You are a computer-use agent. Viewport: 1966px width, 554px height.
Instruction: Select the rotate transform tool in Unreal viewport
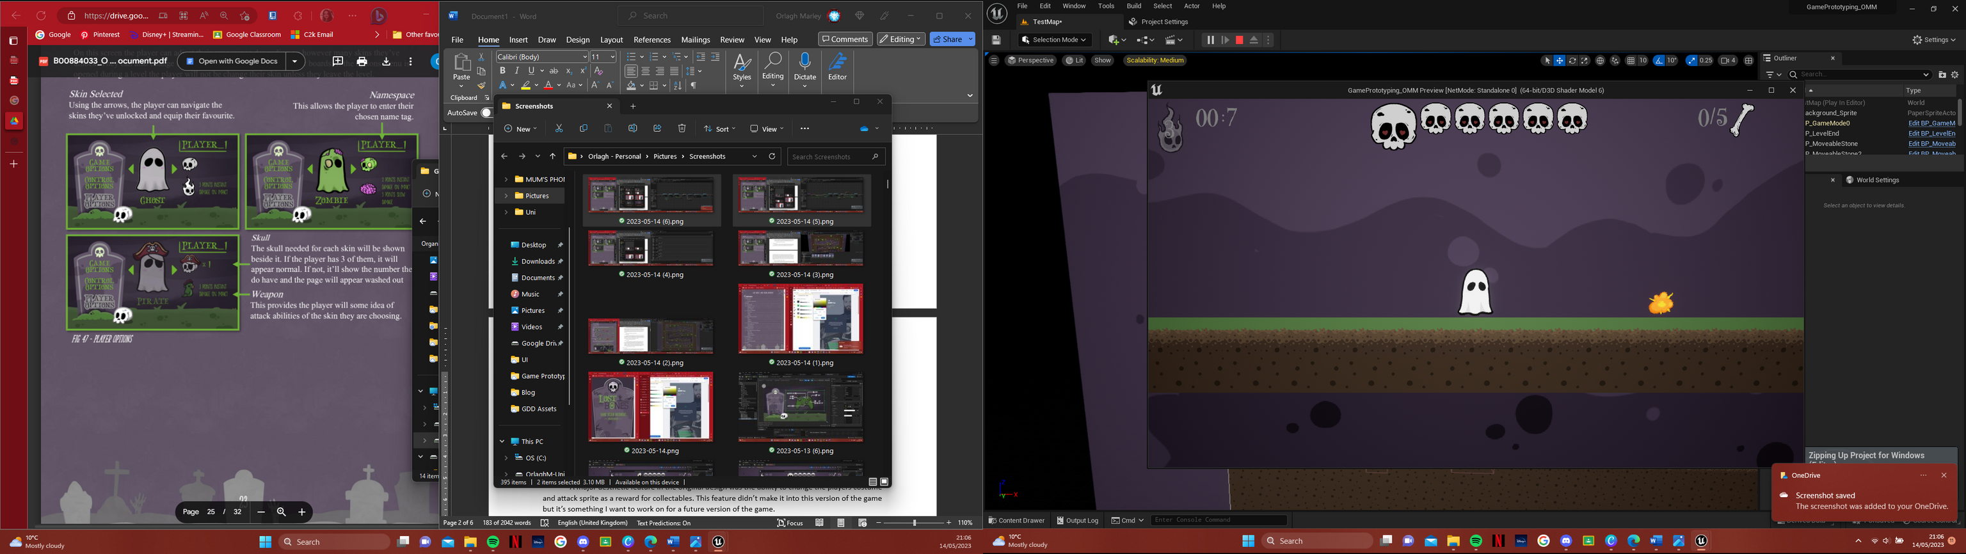tap(1572, 60)
